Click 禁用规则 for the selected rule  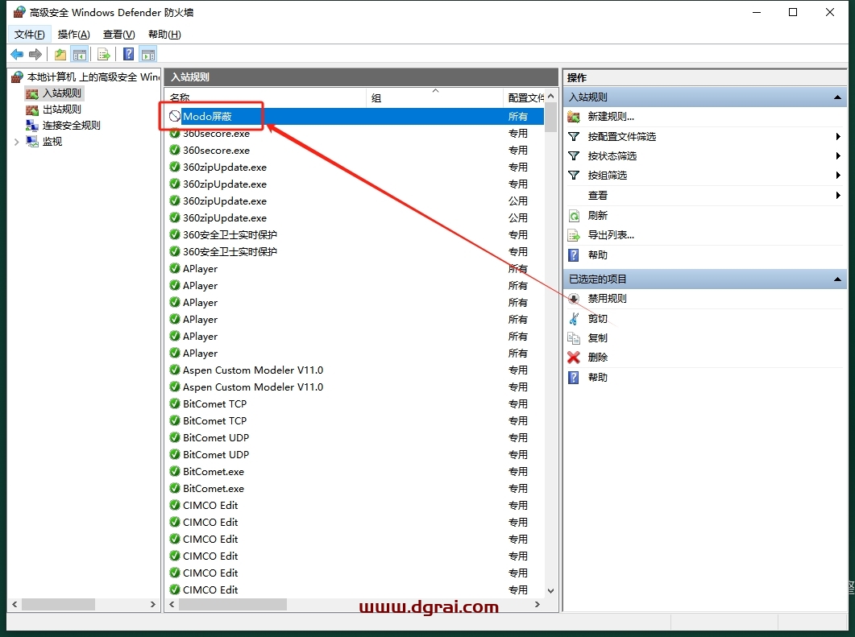point(607,299)
